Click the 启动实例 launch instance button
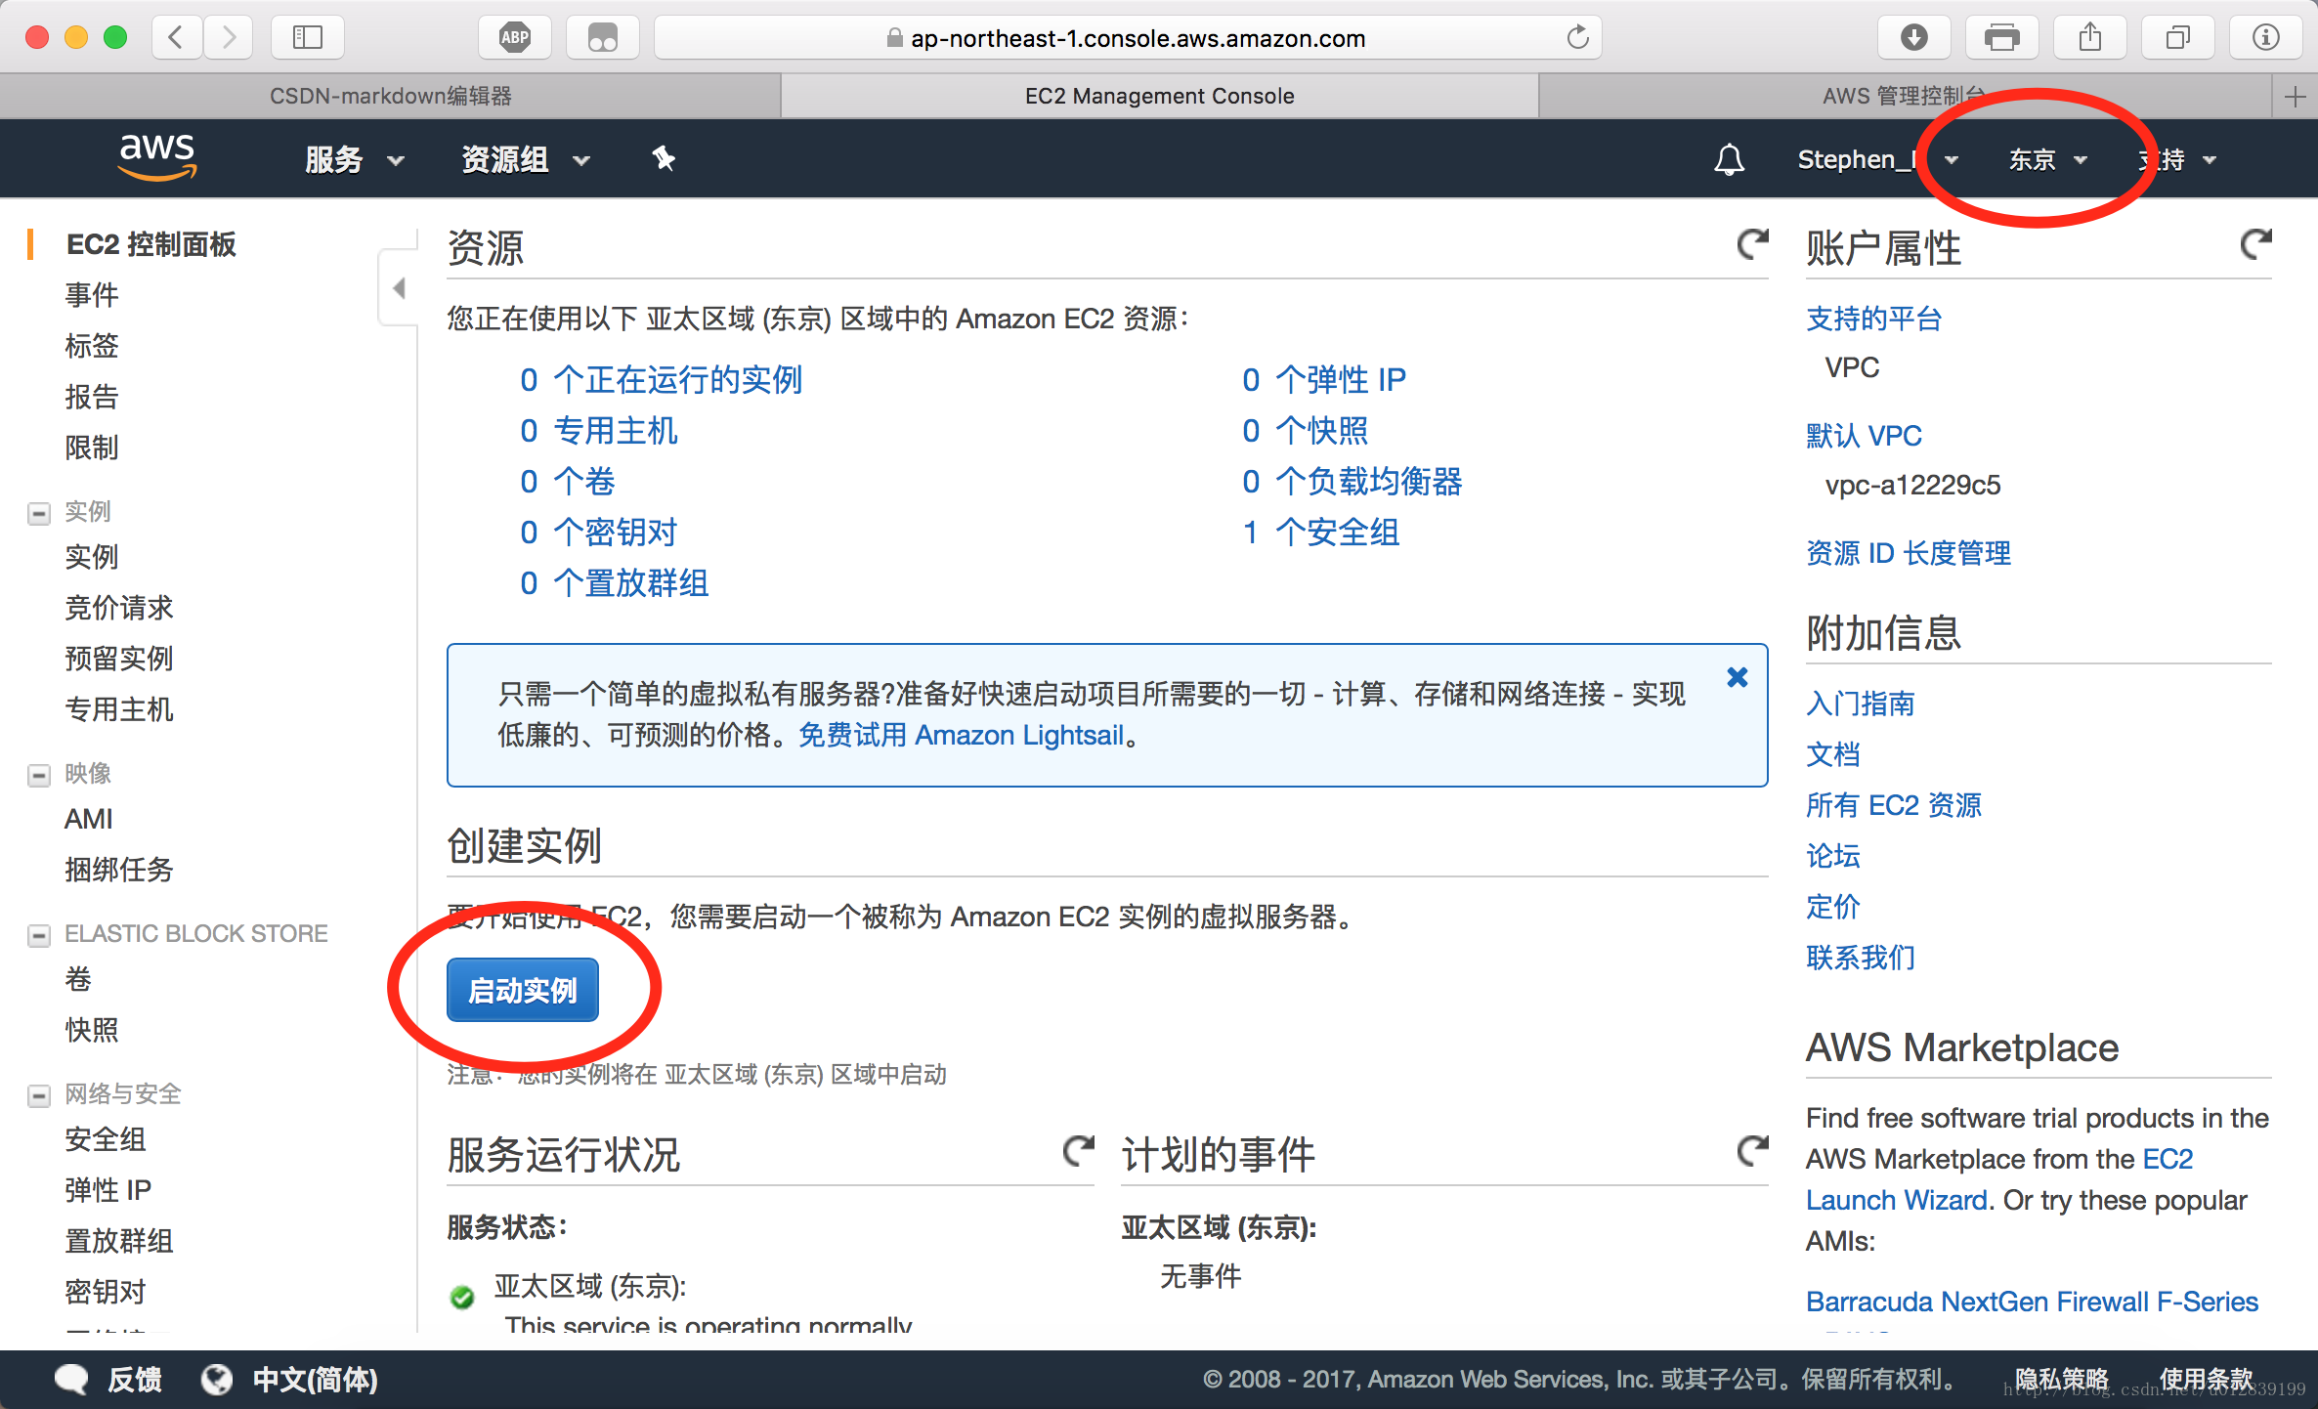Viewport: 2318px width, 1409px height. click(523, 990)
